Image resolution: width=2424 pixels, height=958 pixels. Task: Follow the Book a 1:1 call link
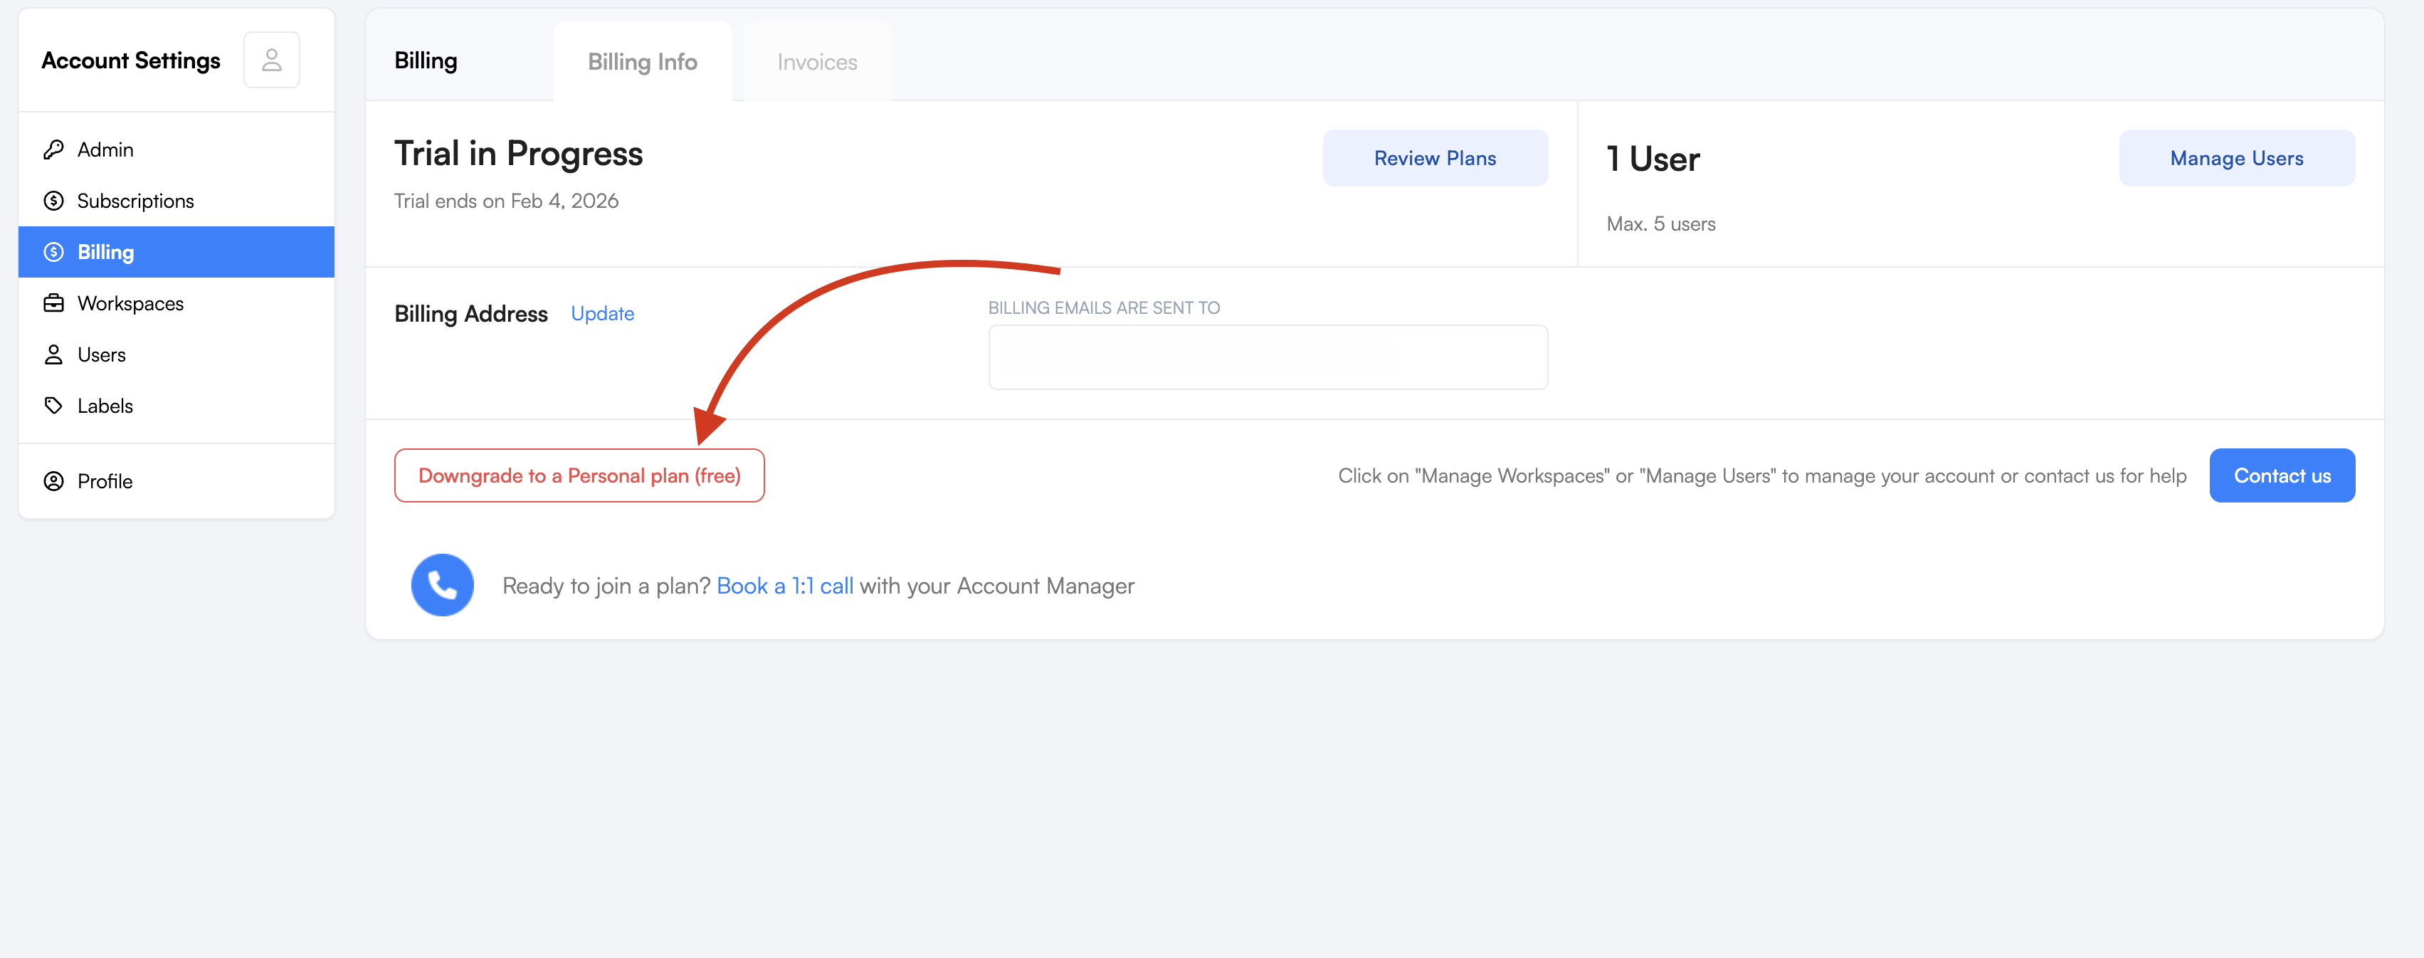[784, 585]
